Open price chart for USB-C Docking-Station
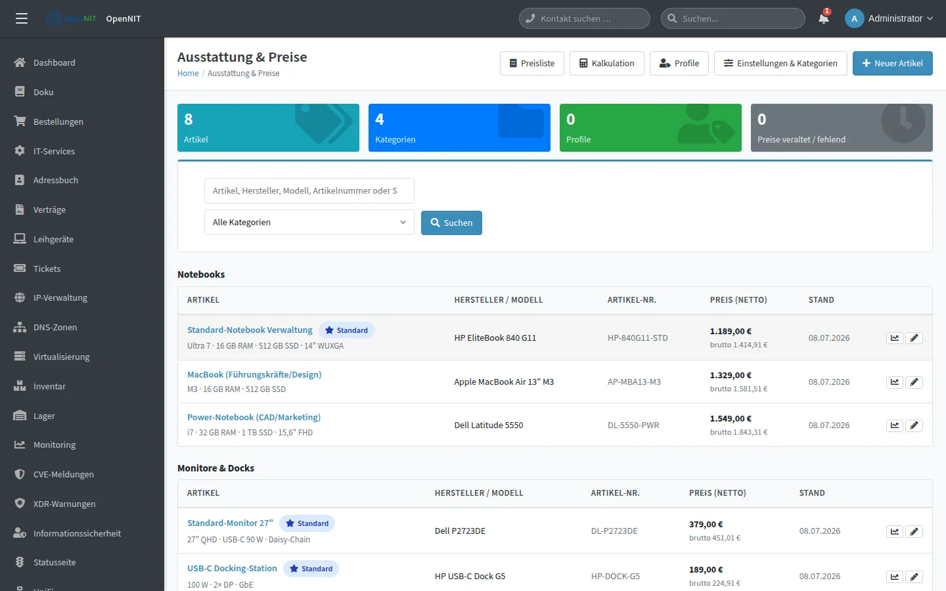 pos(895,577)
